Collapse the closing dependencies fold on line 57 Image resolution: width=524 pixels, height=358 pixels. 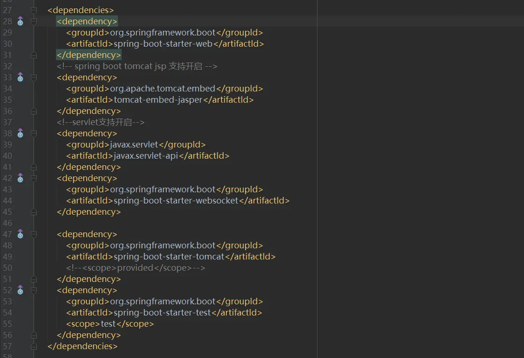click(x=34, y=346)
